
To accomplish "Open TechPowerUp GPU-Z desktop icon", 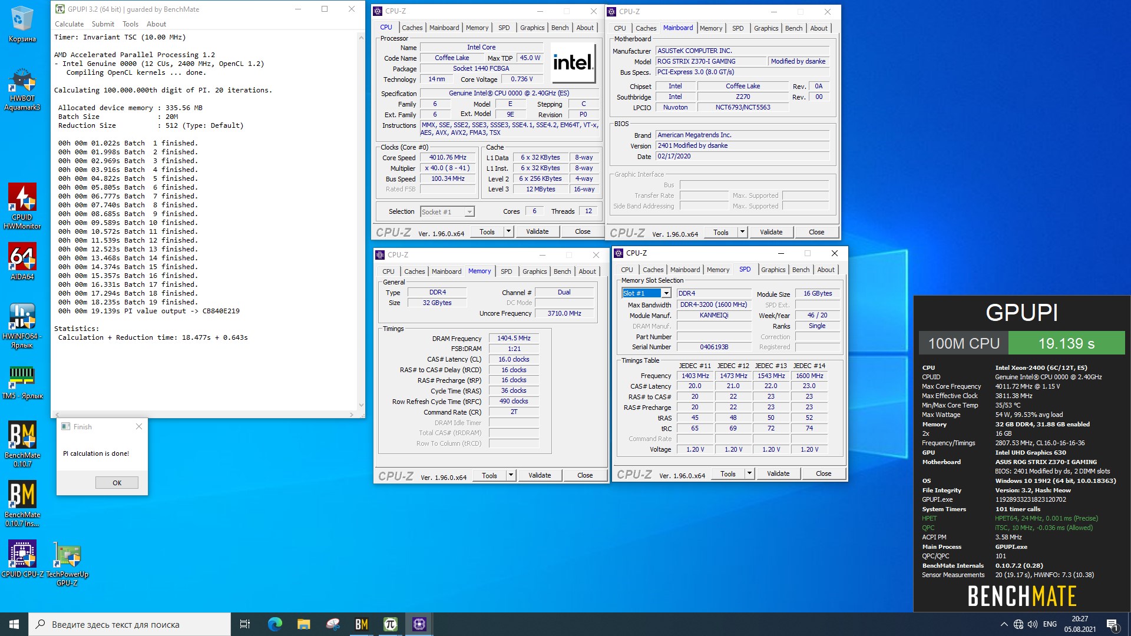I will (67, 564).
